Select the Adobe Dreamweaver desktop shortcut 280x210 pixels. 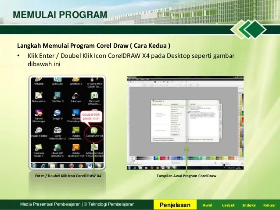click(76, 133)
